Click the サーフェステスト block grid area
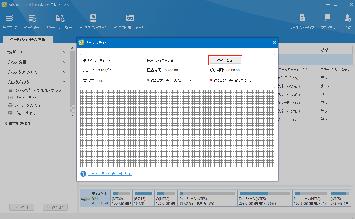Image resolution: width=355 pixels, height=219 pixels. coord(177,129)
